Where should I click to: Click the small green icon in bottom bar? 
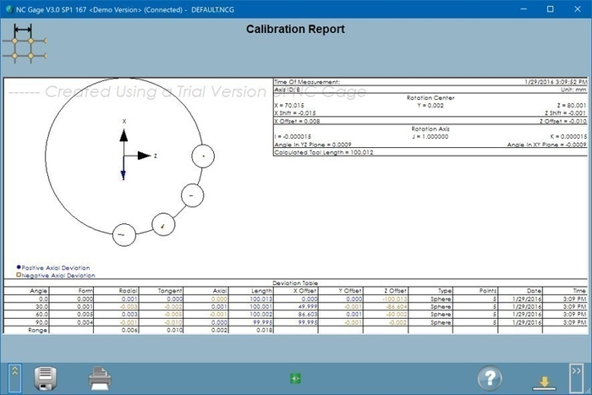(296, 379)
